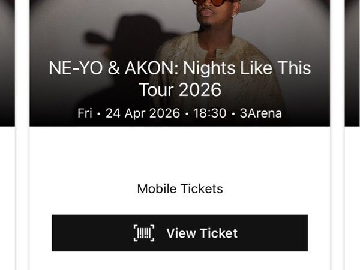Tap the 3Arena venue name

click(x=261, y=113)
